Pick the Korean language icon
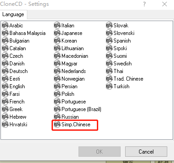This screenshot has width=174, height=163. pyautogui.click(x=57, y=41)
